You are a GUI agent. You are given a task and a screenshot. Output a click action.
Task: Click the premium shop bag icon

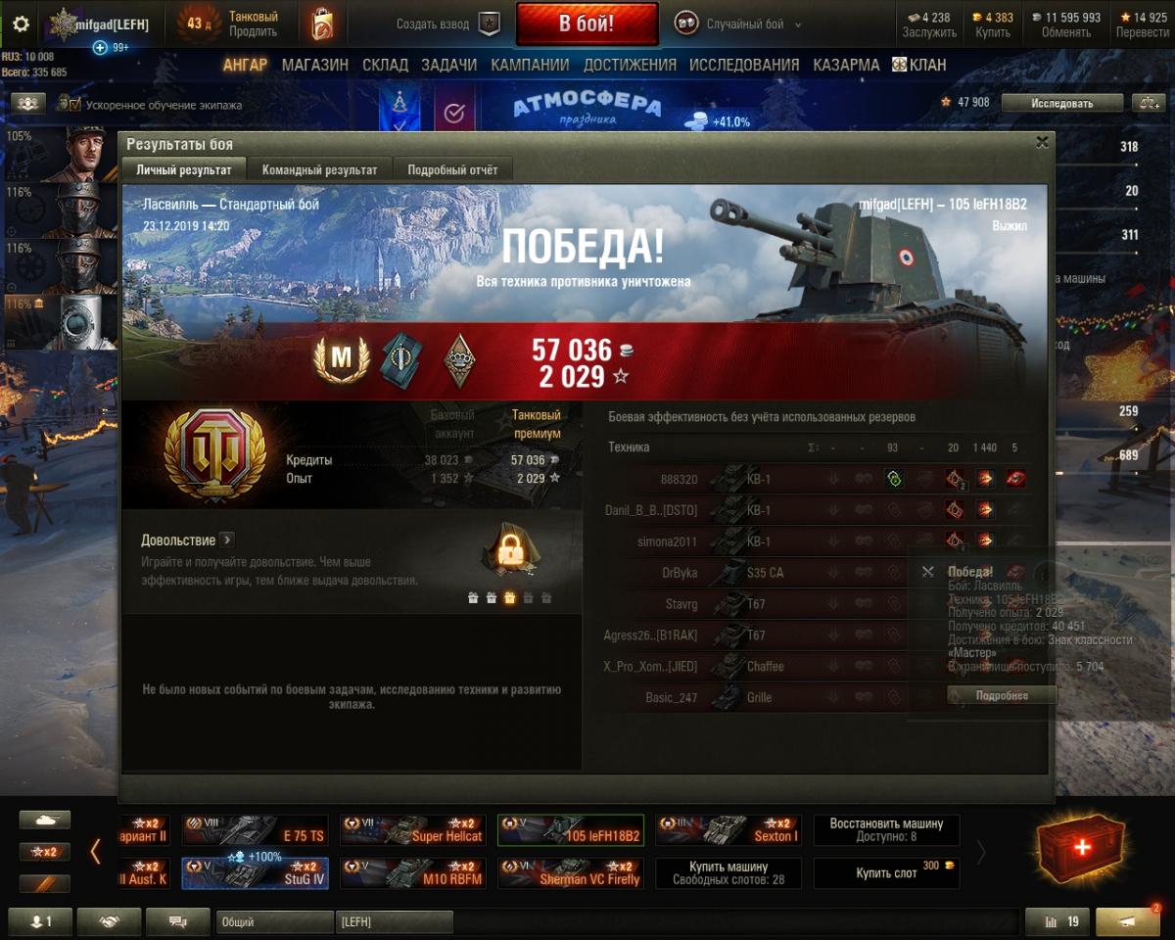(321, 24)
